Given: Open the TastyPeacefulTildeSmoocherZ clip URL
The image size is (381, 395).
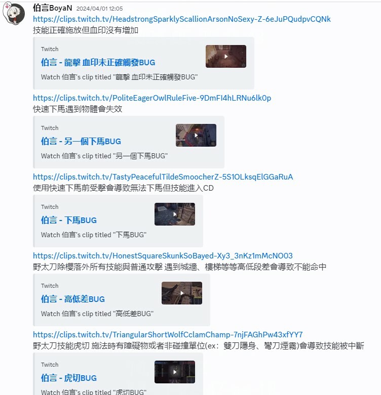Looking at the screenshot, I should click(x=163, y=177).
